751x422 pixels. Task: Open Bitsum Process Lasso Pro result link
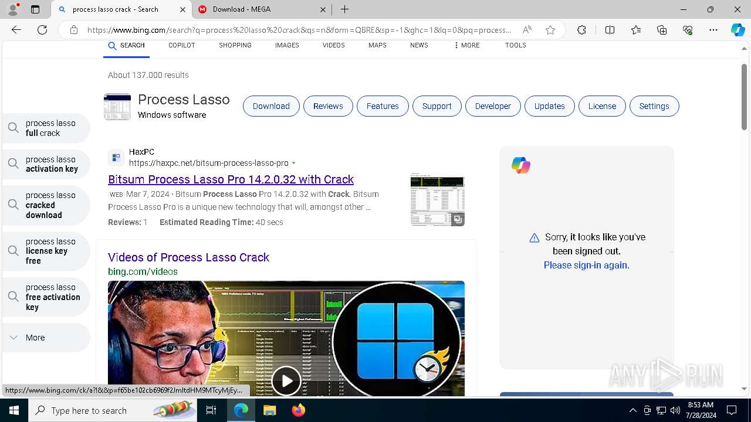[x=231, y=179]
